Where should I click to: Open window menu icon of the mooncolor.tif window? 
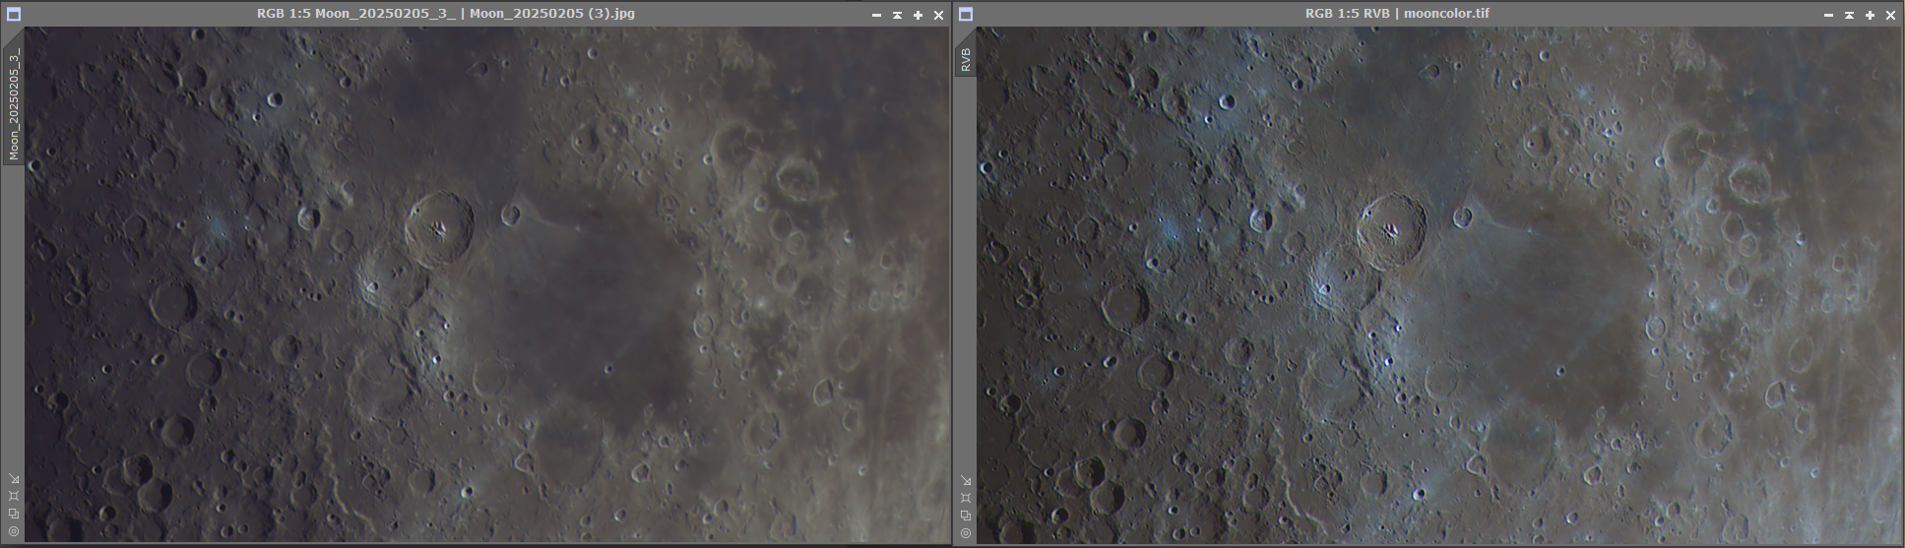966,15
